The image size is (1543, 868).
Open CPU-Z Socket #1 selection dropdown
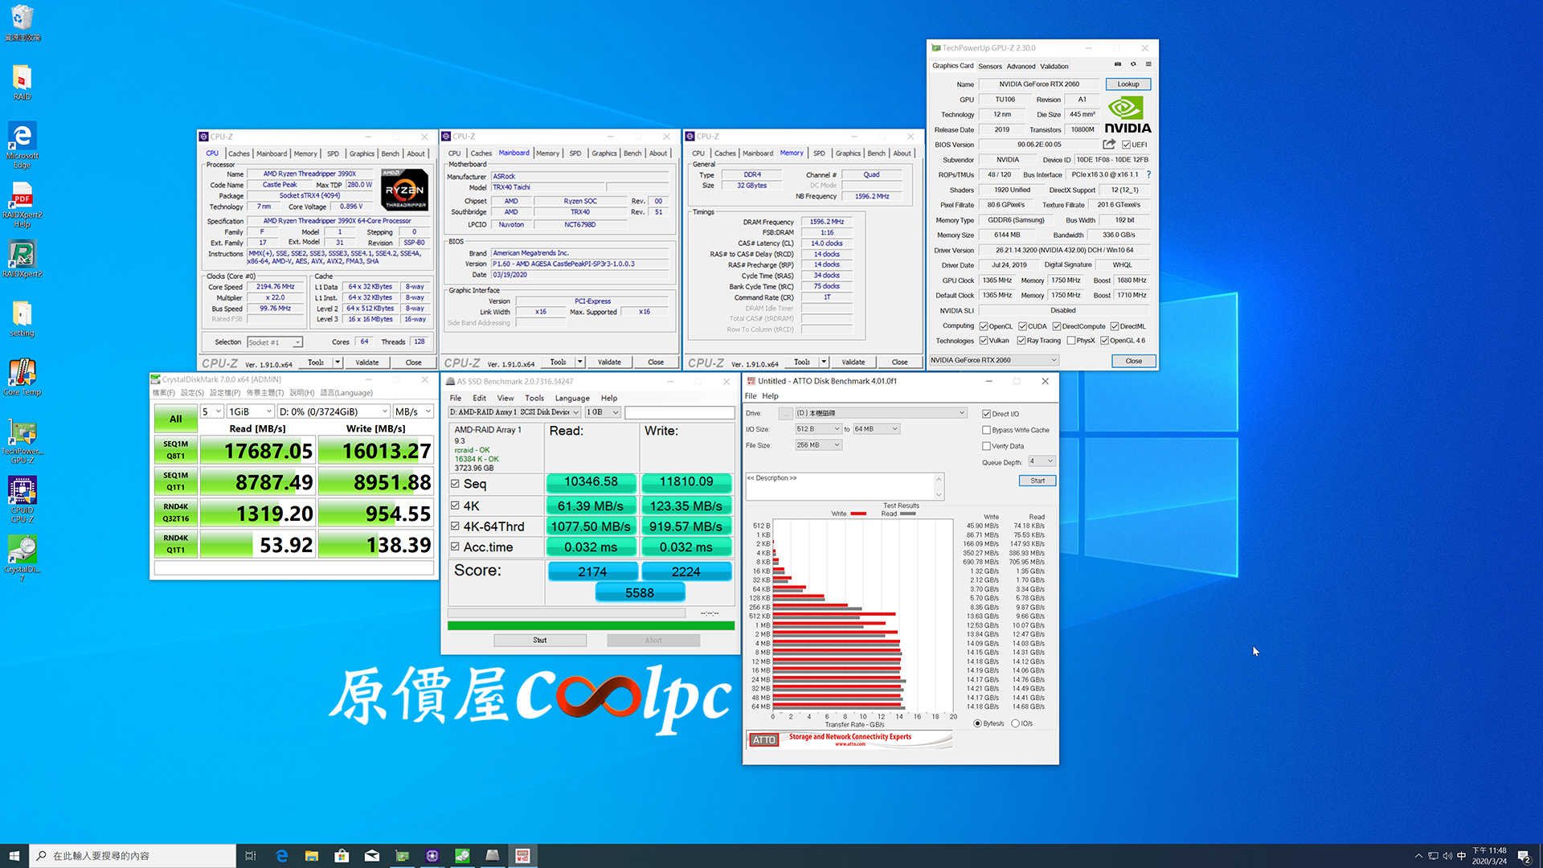(275, 342)
